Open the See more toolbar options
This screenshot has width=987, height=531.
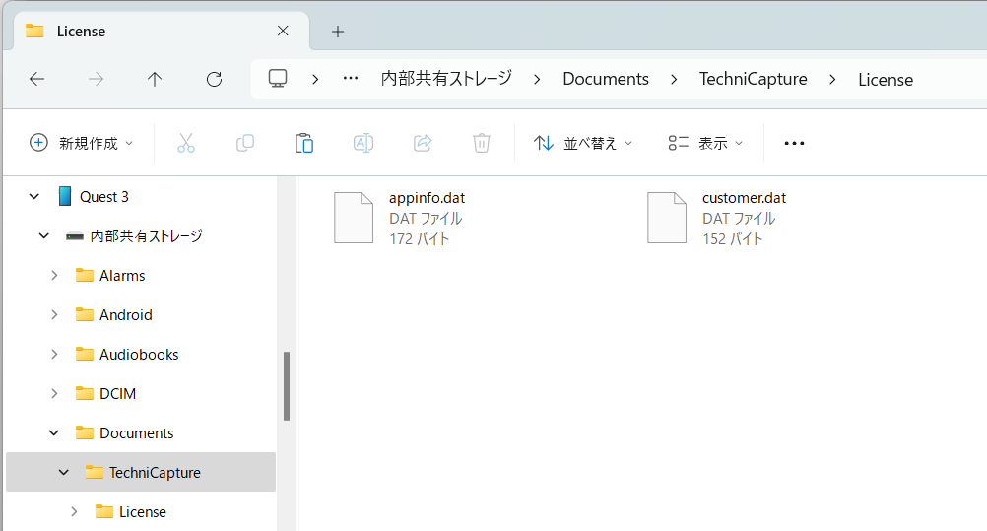(794, 143)
